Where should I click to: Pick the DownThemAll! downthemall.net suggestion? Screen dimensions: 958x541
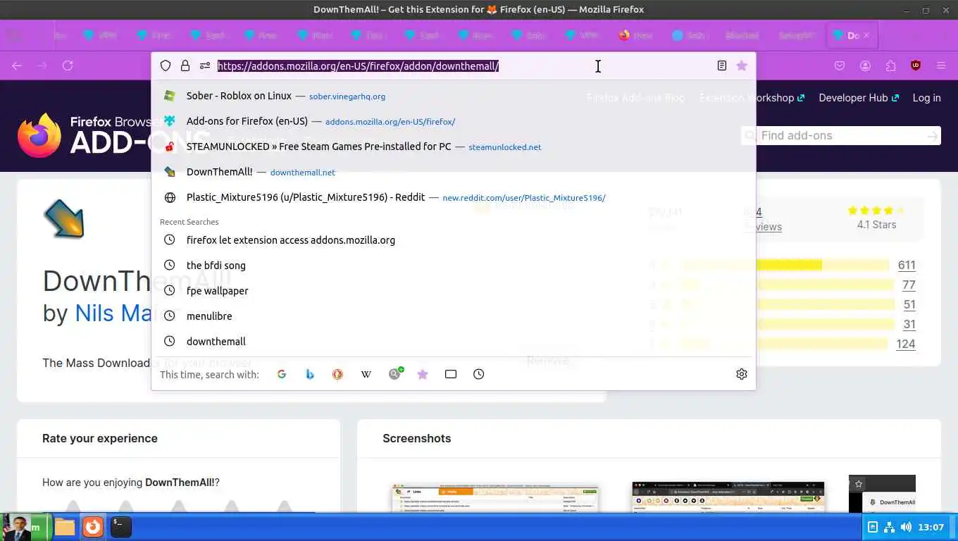pyautogui.click(x=454, y=172)
